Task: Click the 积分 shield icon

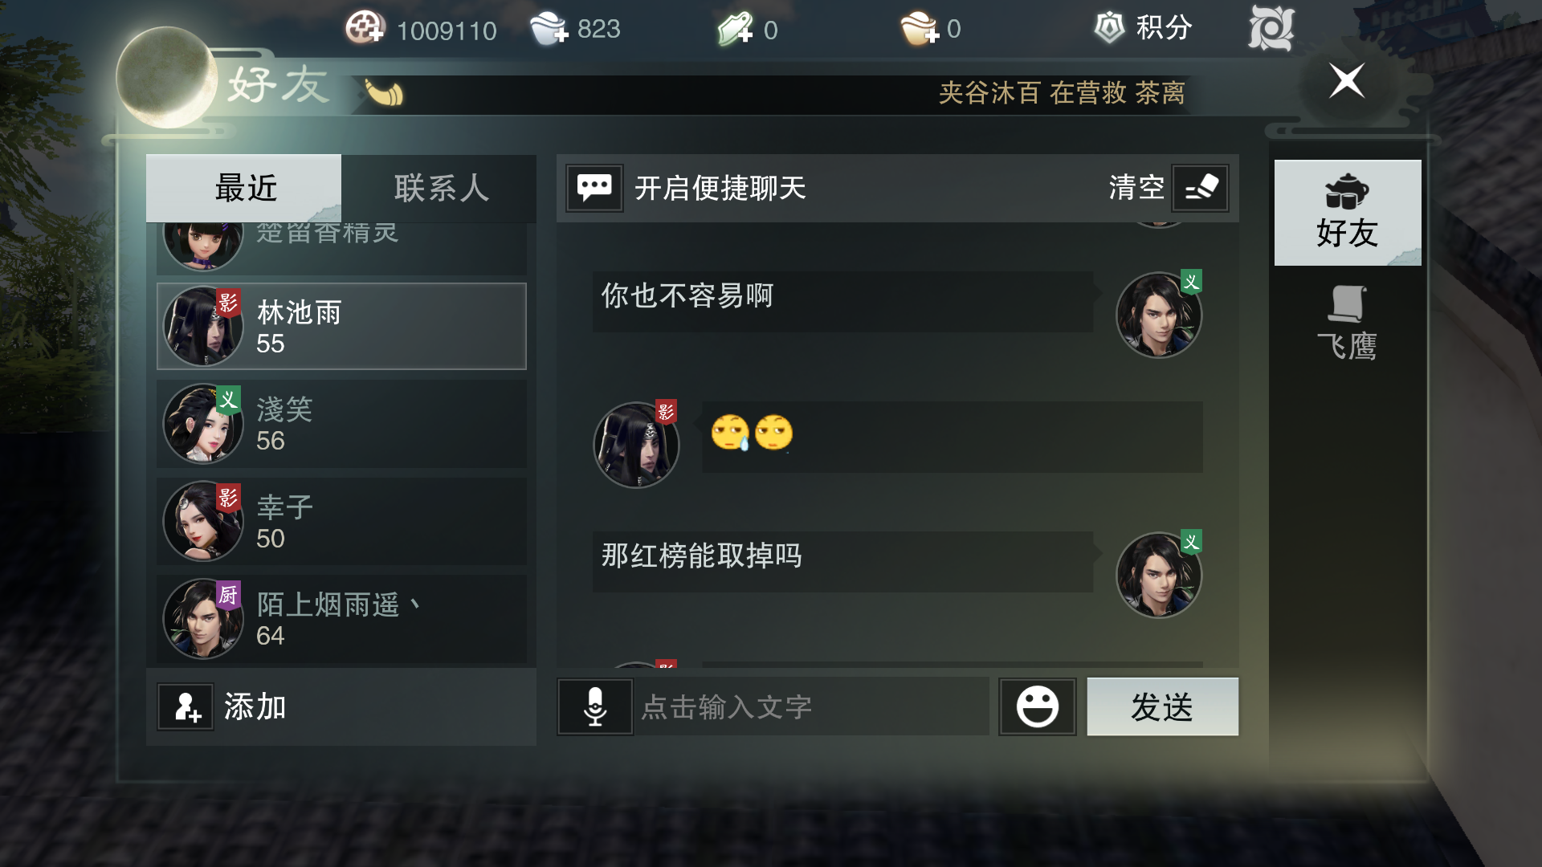Action: coord(1109,28)
